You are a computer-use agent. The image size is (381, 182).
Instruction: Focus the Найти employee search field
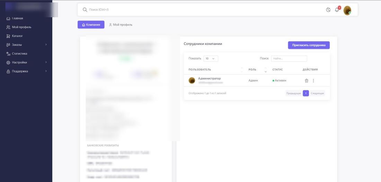click(289, 58)
